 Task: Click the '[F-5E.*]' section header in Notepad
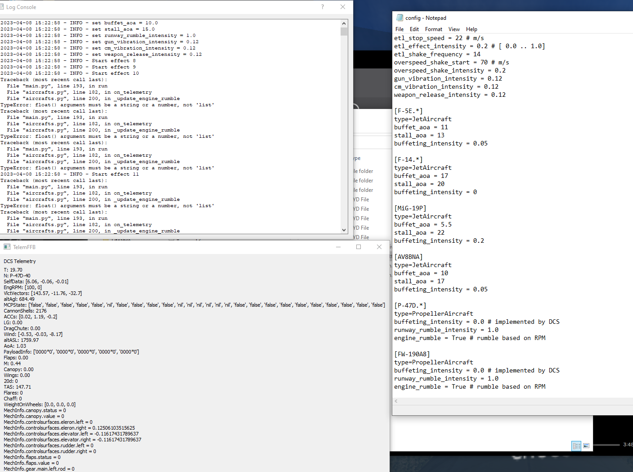click(x=409, y=111)
